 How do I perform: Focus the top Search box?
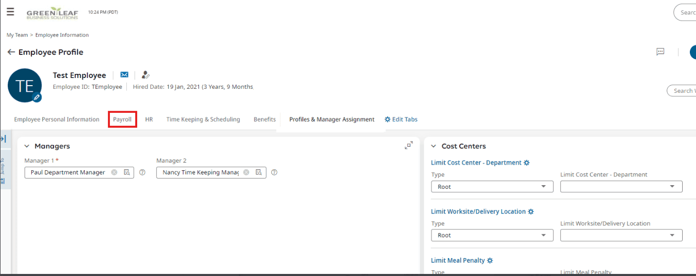pyautogui.click(x=685, y=12)
